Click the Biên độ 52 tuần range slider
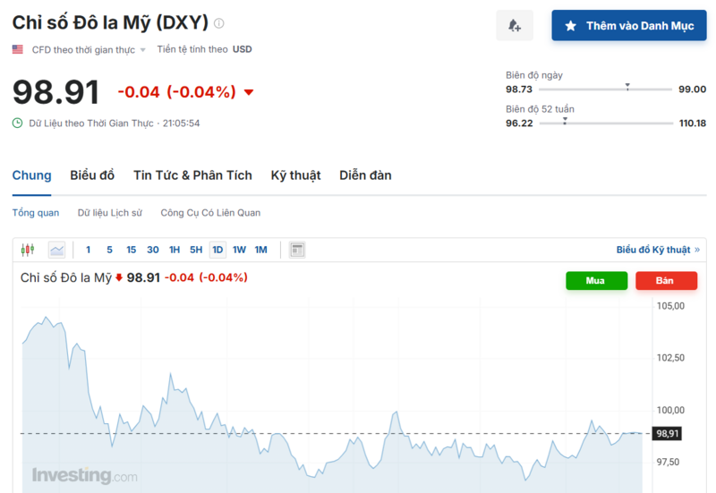The image size is (716, 493). 604,123
